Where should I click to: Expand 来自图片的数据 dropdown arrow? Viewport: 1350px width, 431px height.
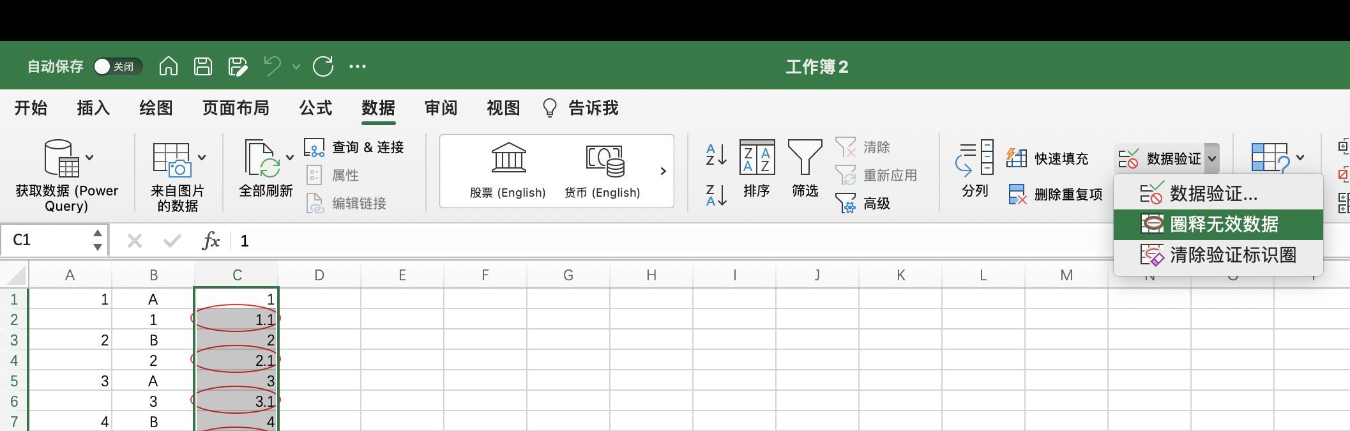[202, 158]
